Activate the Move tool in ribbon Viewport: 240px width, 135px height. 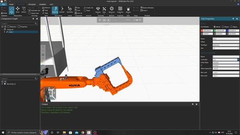18,10
